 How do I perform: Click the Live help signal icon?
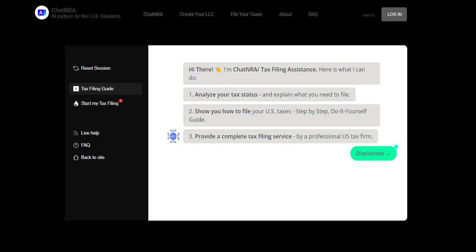click(x=76, y=133)
